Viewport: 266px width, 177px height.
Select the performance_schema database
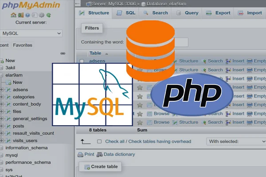pyautogui.click(x=28, y=162)
